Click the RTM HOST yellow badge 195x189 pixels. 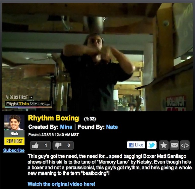(15, 141)
